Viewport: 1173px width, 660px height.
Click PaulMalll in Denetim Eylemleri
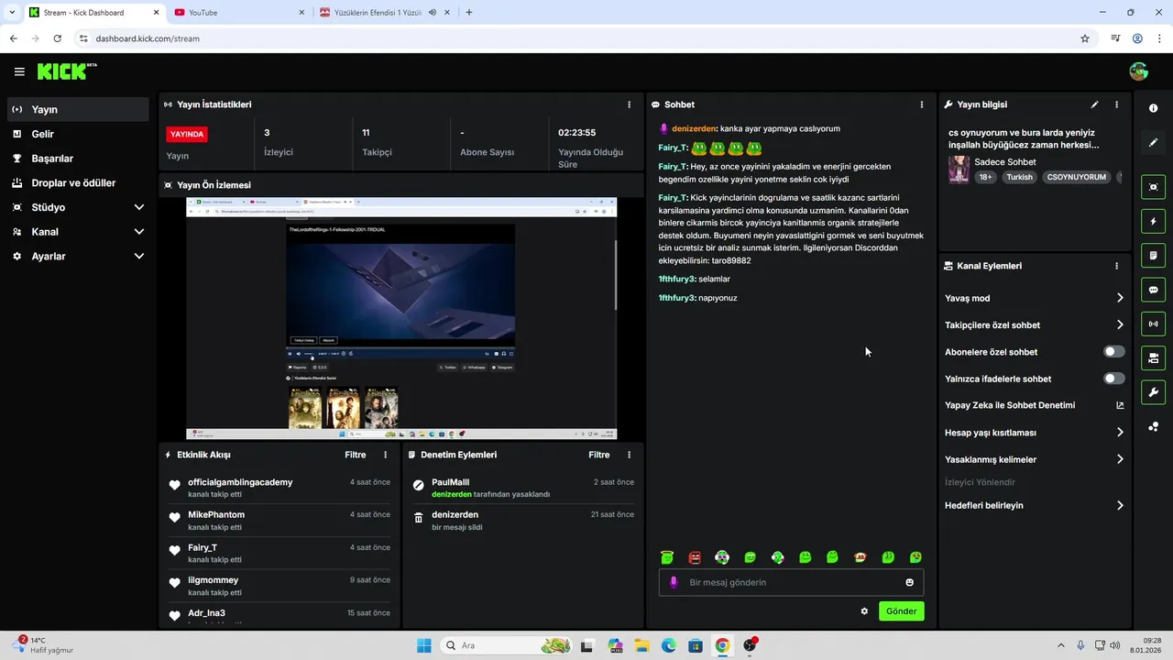tap(450, 482)
